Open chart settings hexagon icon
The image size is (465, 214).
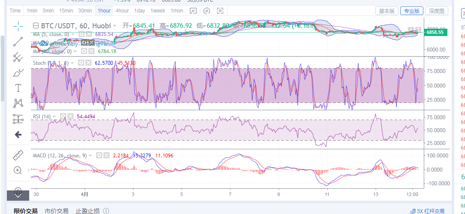(x=207, y=11)
